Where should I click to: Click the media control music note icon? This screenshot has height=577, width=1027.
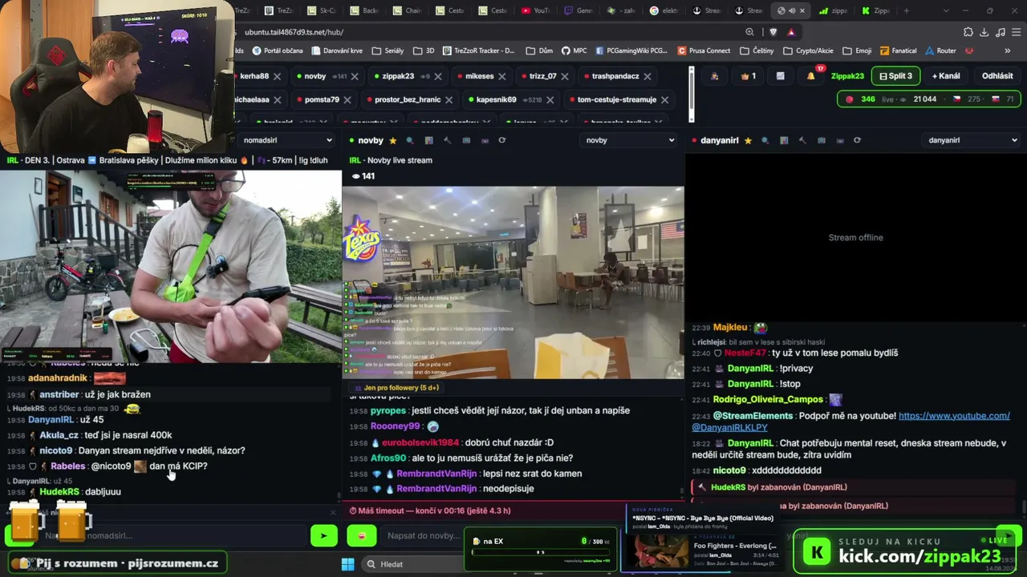(x=1000, y=32)
